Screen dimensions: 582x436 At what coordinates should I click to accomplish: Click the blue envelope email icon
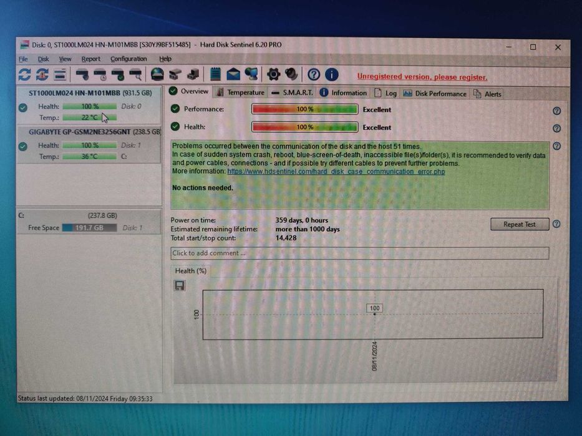(233, 75)
